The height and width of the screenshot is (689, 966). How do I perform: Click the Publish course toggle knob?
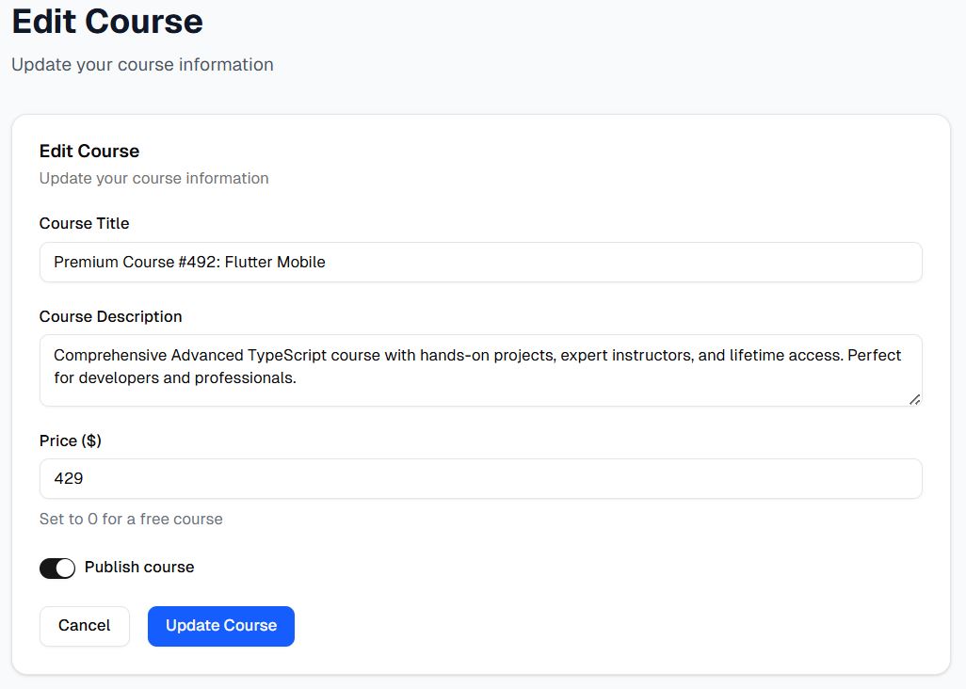pos(67,568)
